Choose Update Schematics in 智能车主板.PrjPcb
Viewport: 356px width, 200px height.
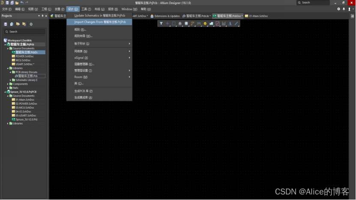coord(99,16)
